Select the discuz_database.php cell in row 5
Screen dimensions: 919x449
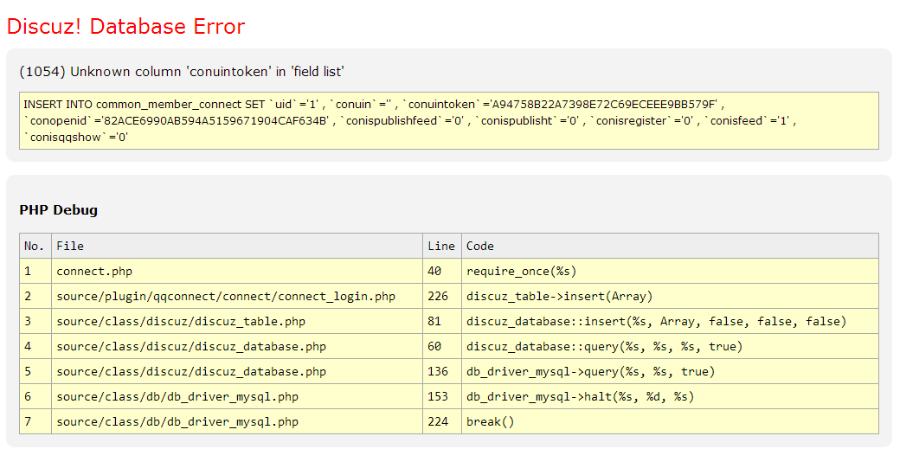click(237, 372)
